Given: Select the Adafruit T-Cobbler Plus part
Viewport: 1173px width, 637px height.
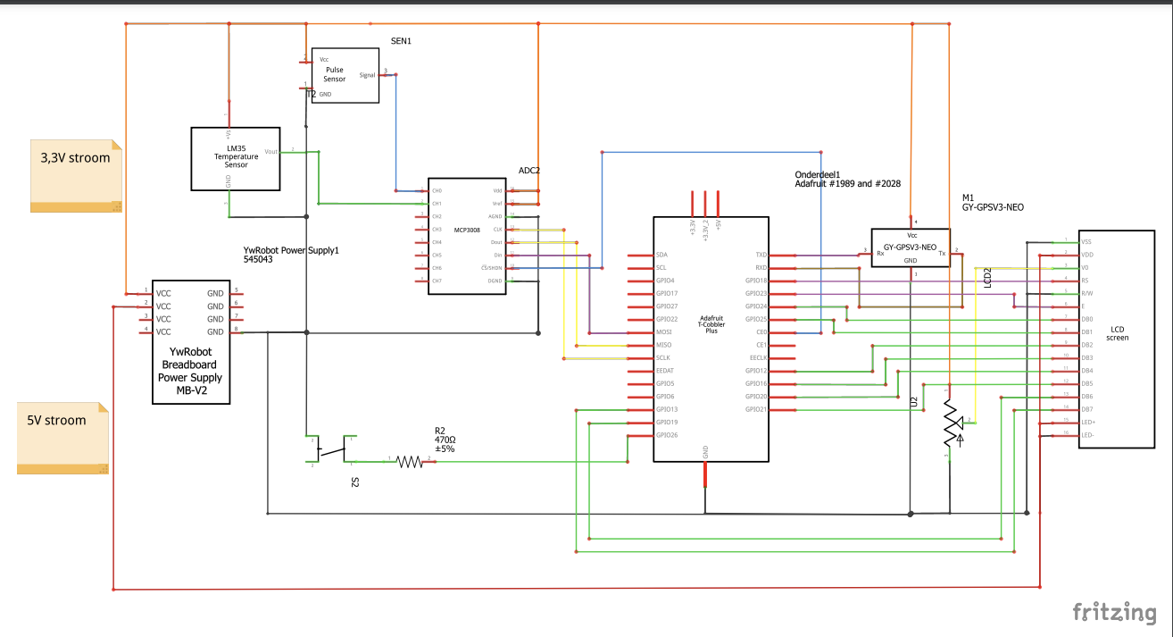Looking at the screenshot, I should [711, 339].
